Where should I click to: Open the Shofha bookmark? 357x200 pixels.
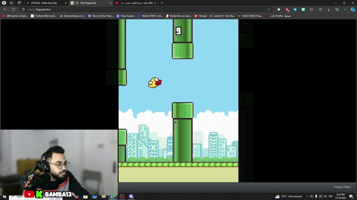pyautogui.click(x=278, y=16)
